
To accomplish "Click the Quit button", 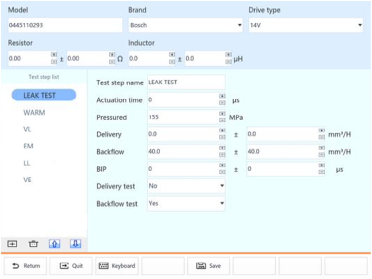I will click(71, 266).
